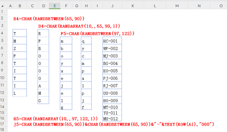Click cell containing MU-012

(x=112, y=119)
